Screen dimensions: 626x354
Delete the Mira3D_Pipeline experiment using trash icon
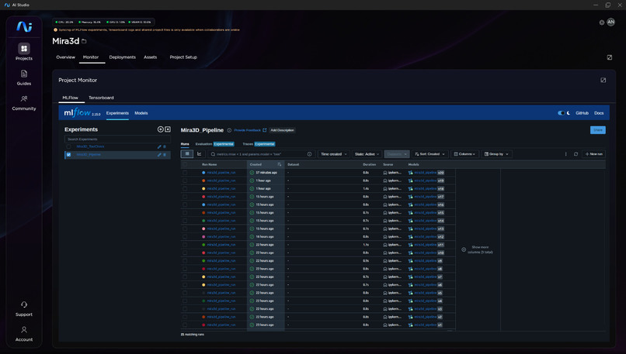tap(165, 154)
